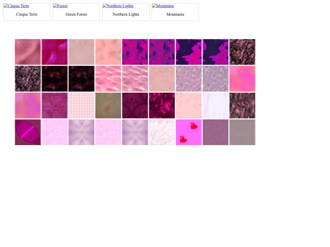Select the dark magenta cloudy splatter tile
Viewport: 330px width, 247px height.
pyautogui.click(x=162, y=106)
